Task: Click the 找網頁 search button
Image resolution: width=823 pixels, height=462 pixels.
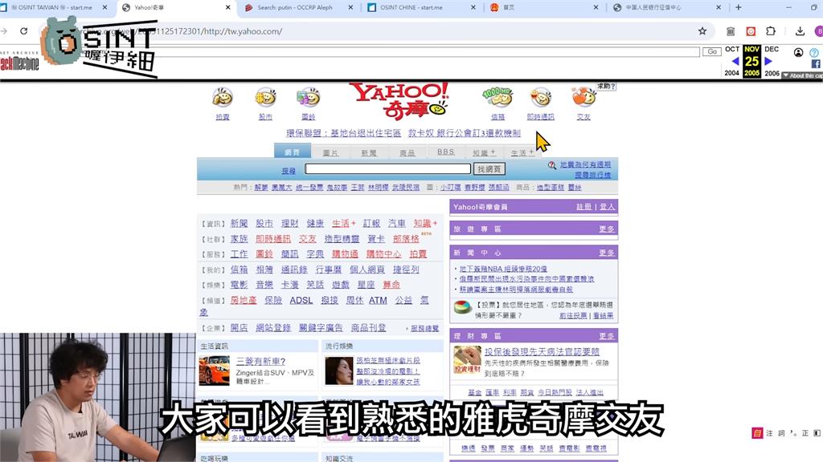Action: 489,169
